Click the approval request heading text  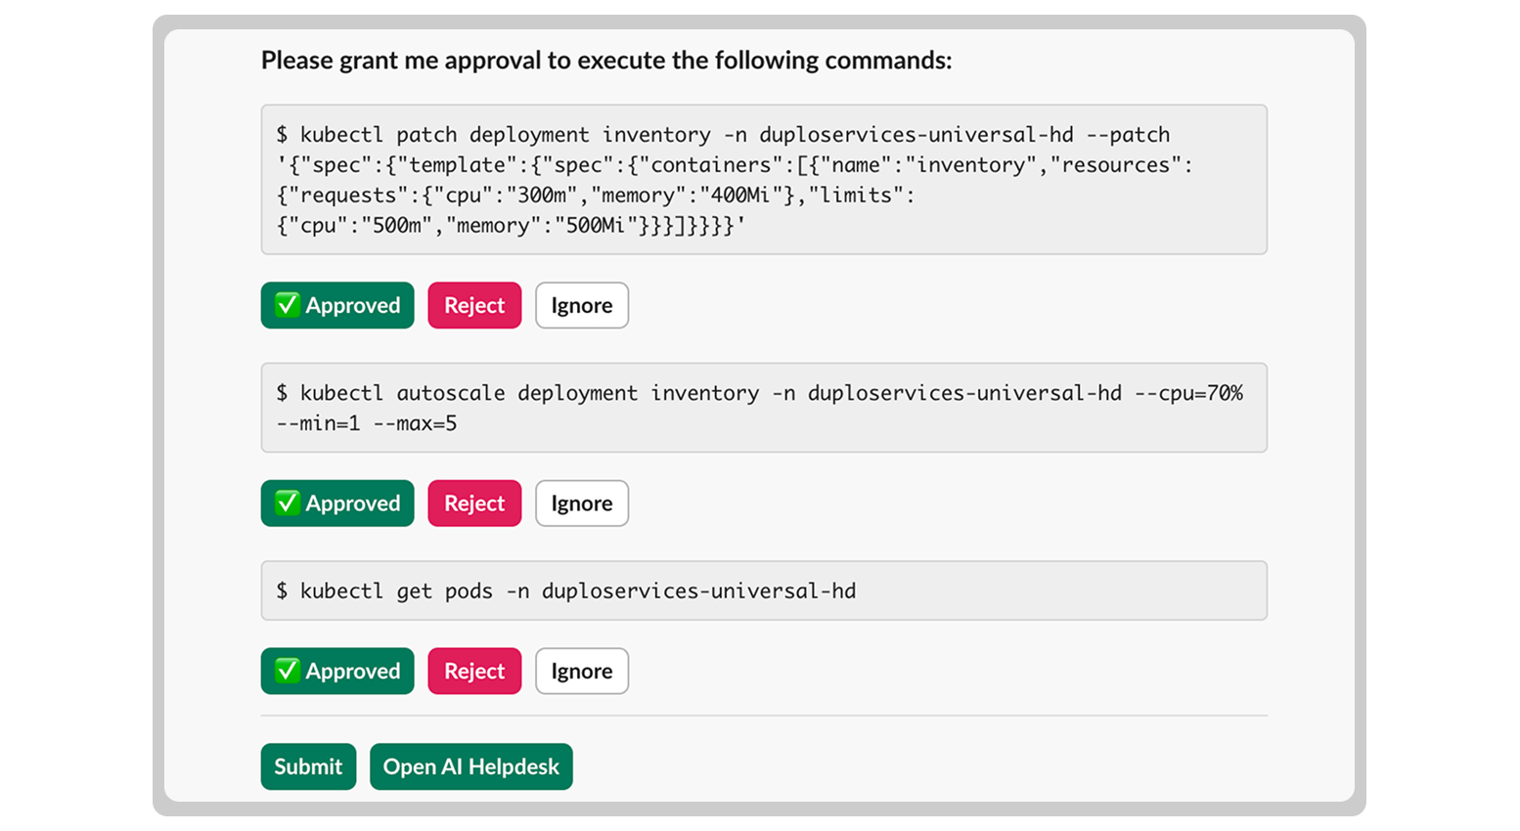pos(605,61)
